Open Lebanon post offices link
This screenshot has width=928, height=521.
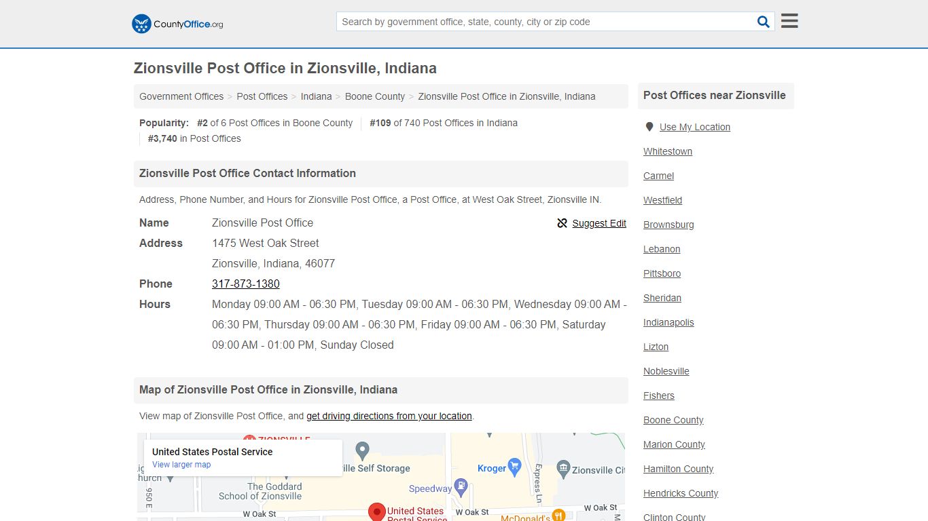point(662,249)
